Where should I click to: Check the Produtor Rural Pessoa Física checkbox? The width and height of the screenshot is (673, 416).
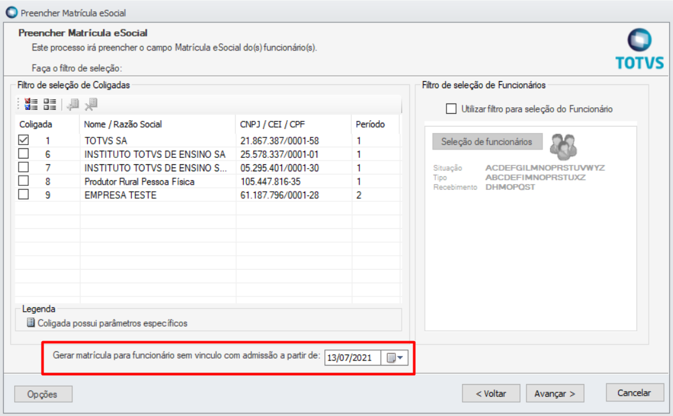click(x=24, y=181)
